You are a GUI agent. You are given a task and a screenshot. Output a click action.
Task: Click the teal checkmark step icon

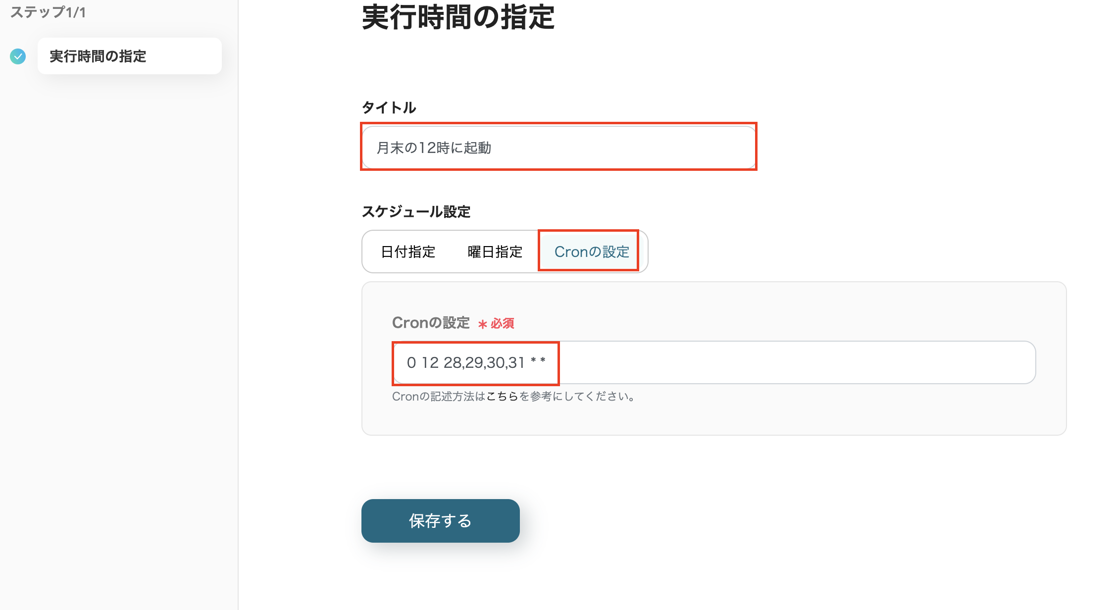click(x=18, y=56)
